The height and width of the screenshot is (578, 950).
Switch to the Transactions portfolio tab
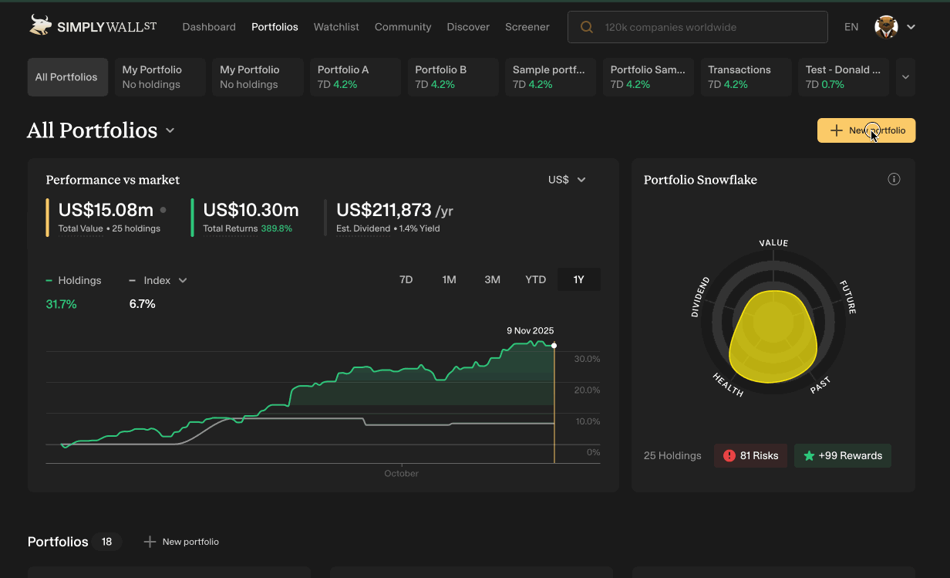click(746, 77)
